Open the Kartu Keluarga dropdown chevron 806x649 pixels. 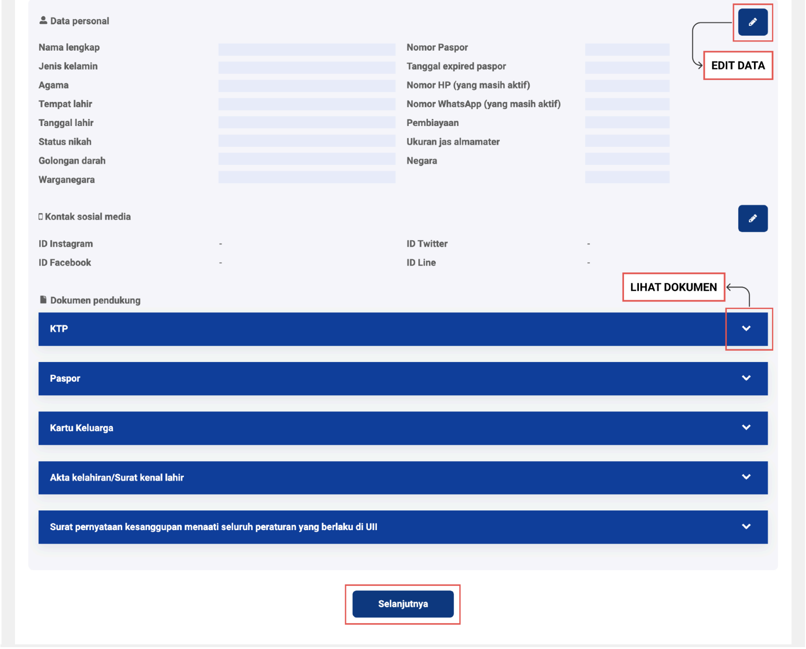tap(746, 428)
